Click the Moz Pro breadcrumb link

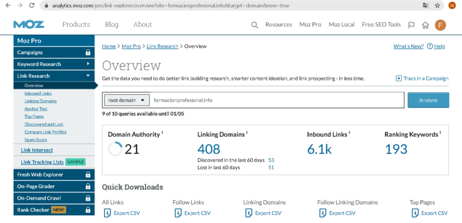point(131,46)
